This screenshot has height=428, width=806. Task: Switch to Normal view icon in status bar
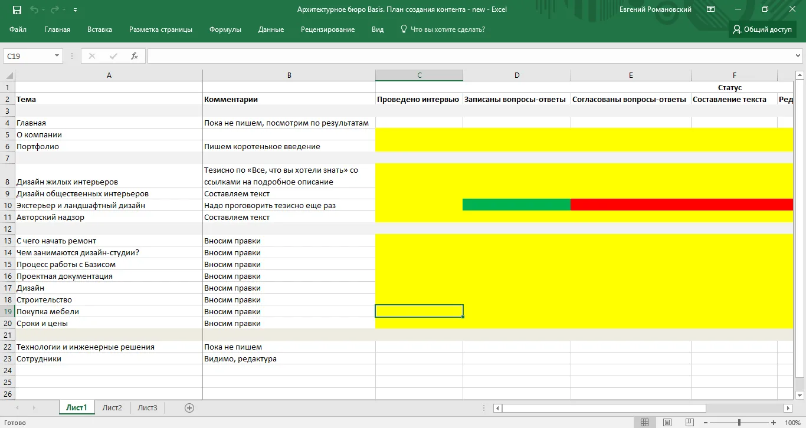point(644,423)
